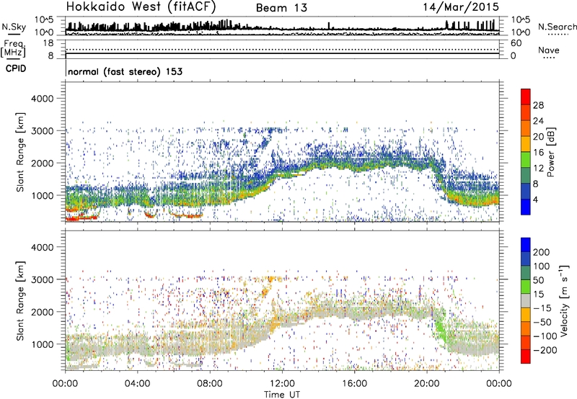The image size is (577, 399).
Task: Click the 'CPID' row label
Action: coord(16,68)
